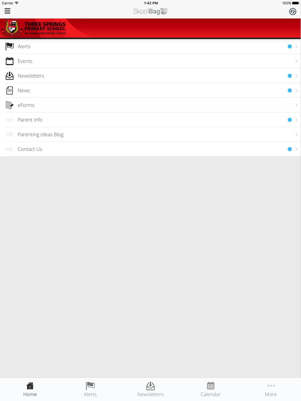The image size is (301, 401).
Task: Tap the News document icon
Action: tap(10, 90)
